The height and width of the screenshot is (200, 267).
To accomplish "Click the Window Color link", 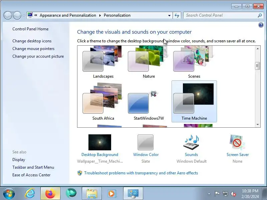I will (x=146, y=155).
